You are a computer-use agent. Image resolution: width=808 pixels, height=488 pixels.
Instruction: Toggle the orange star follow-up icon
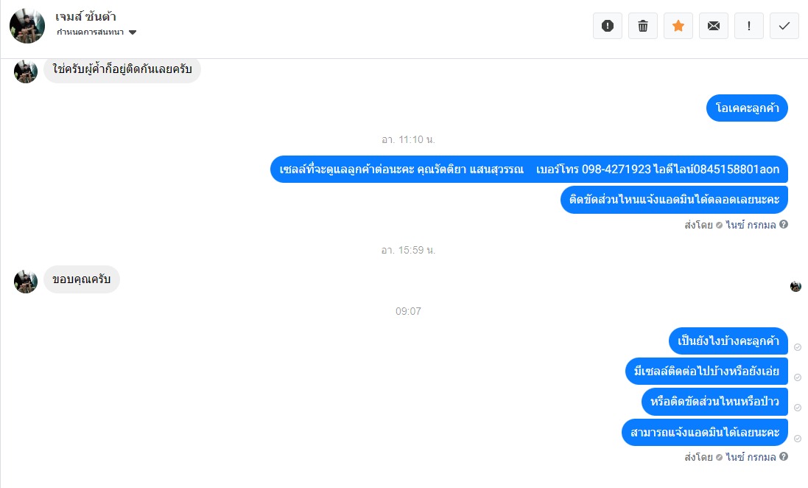click(678, 26)
